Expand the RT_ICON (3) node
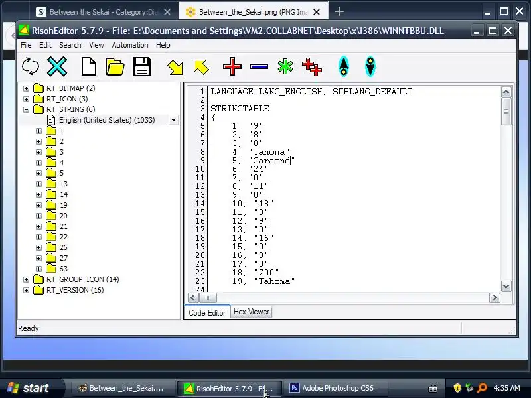 tap(26, 99)
